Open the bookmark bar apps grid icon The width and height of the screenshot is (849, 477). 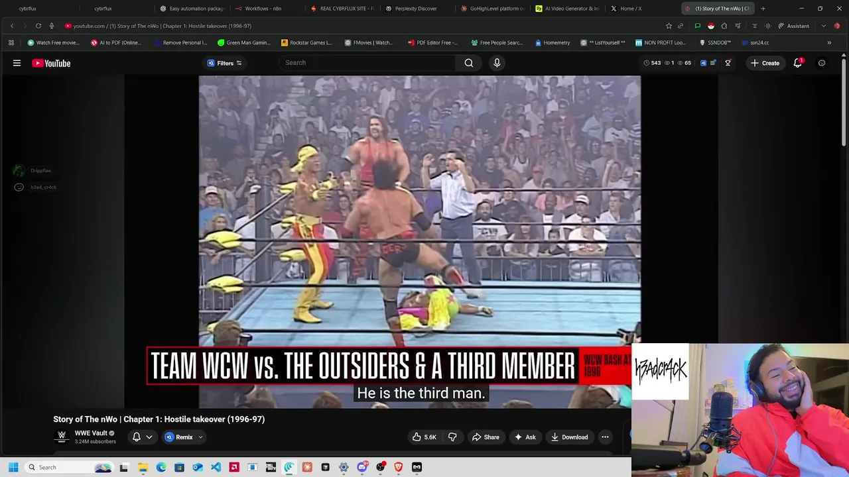click(x=11, y=42)
